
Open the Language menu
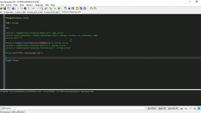click(39, 5)
